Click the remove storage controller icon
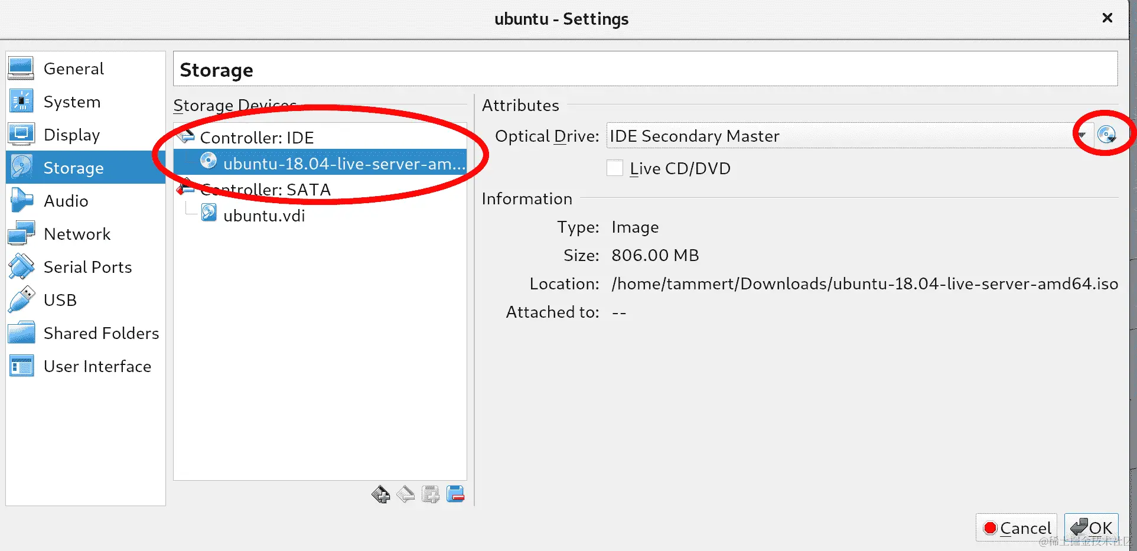Image resolution: width=1137 pixels, height=551 pixels. pos(405,494)
